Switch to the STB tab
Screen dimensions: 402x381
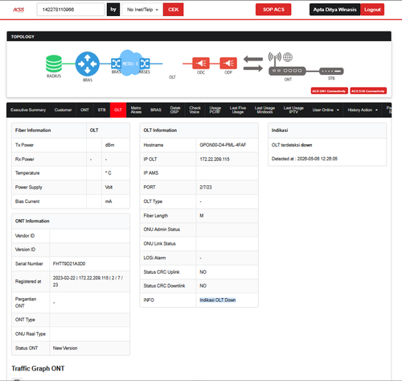pyautogui.click(x=101, y=110)
